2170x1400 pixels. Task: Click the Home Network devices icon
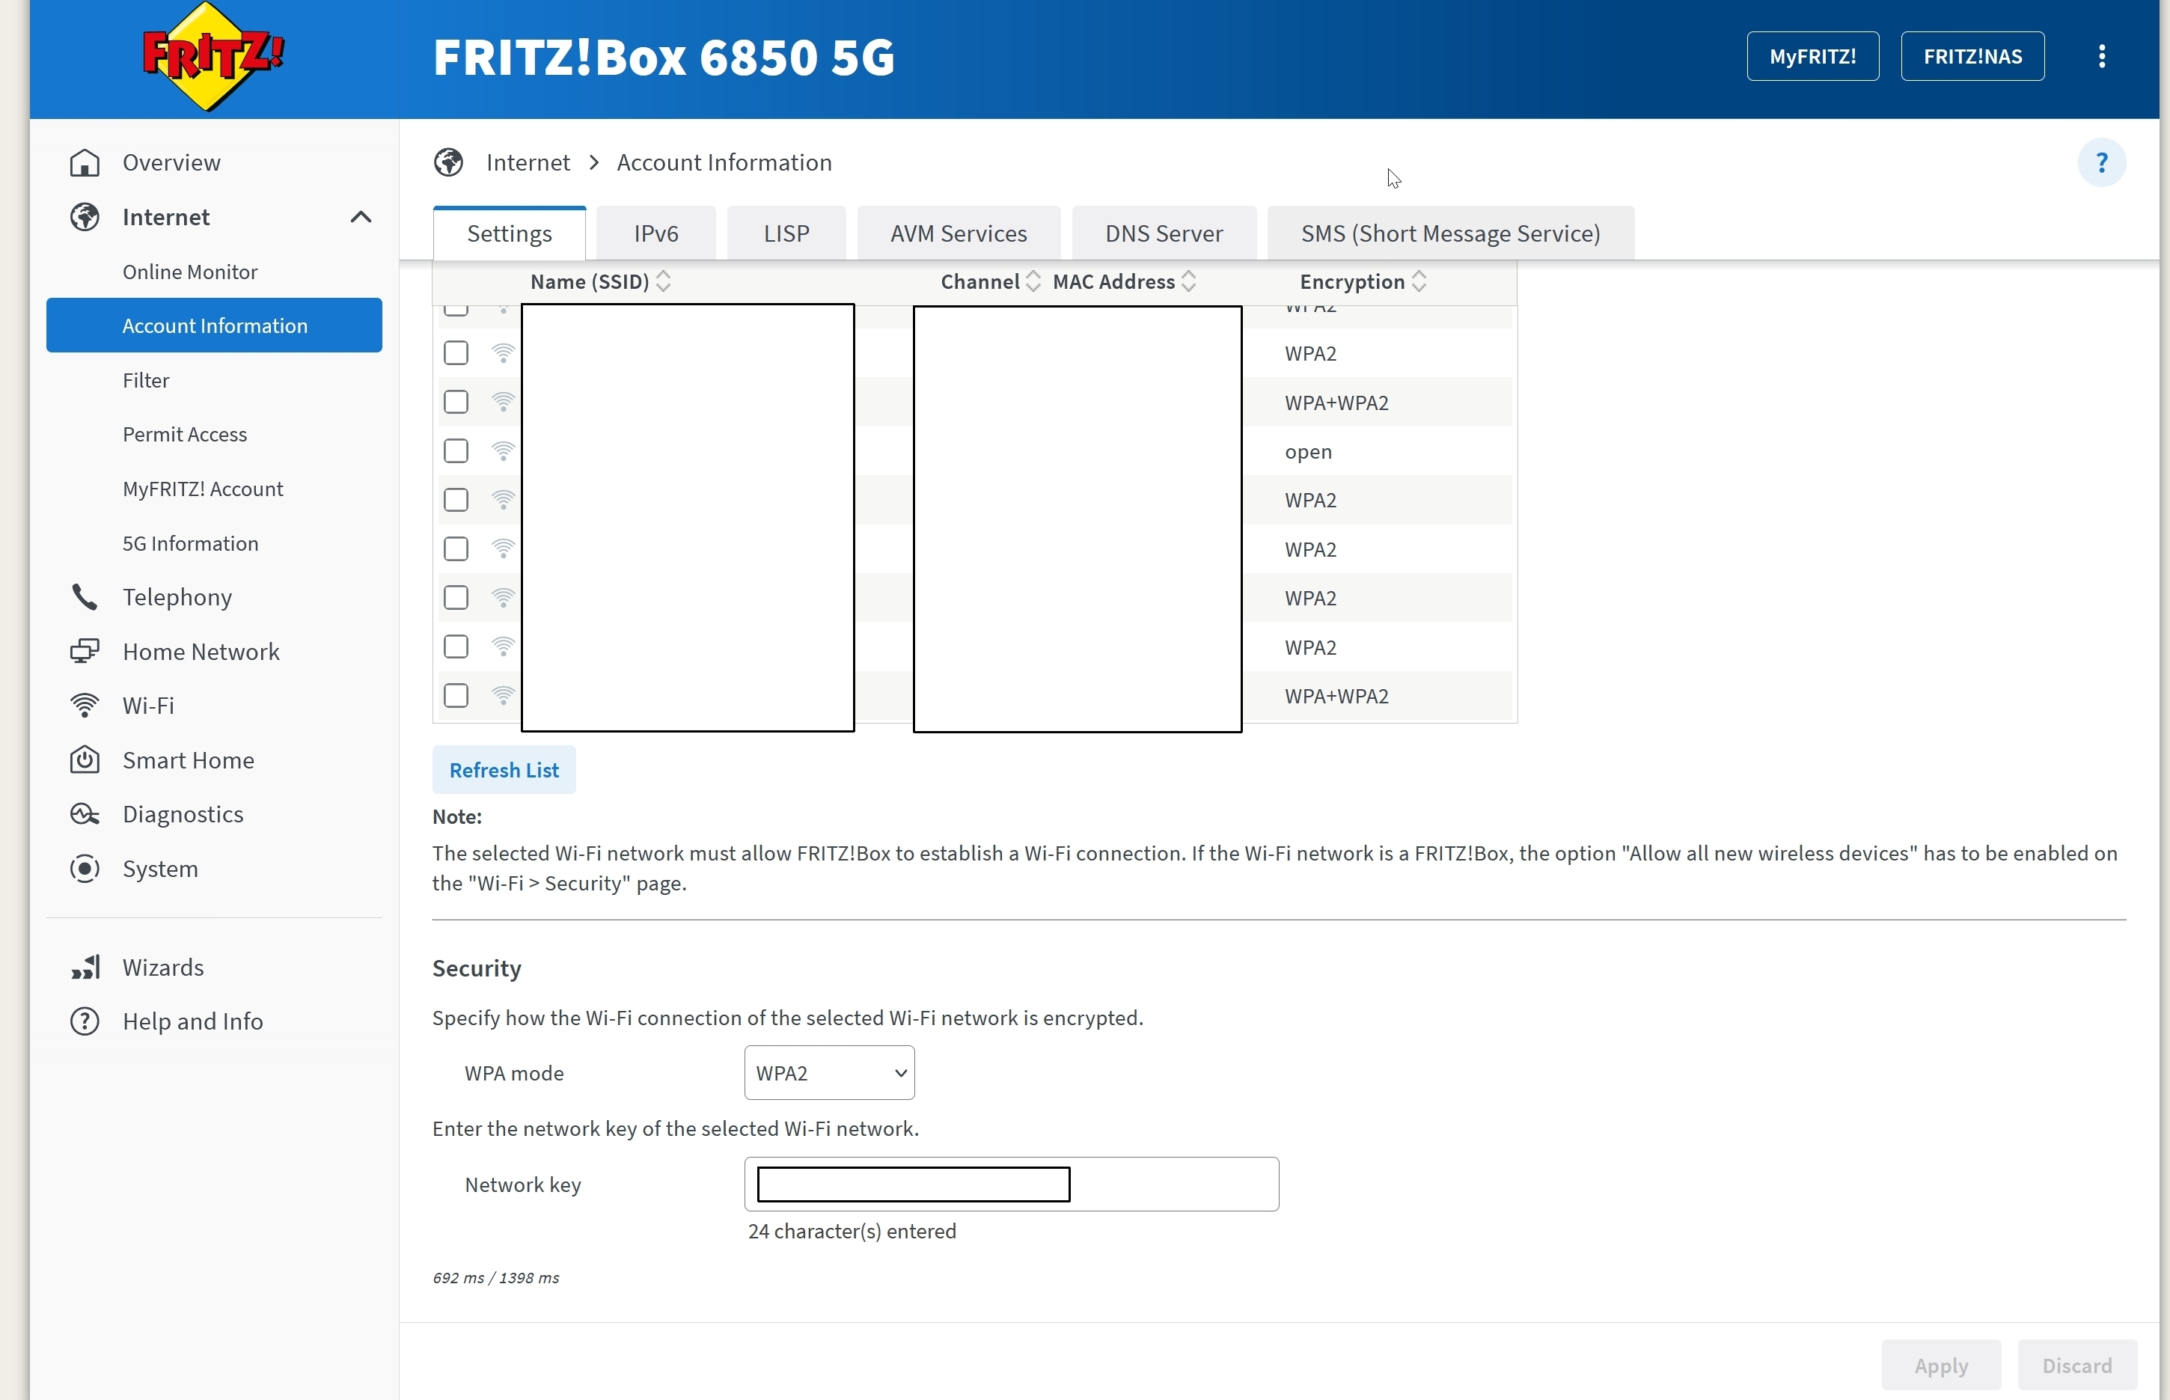point(85,652)
